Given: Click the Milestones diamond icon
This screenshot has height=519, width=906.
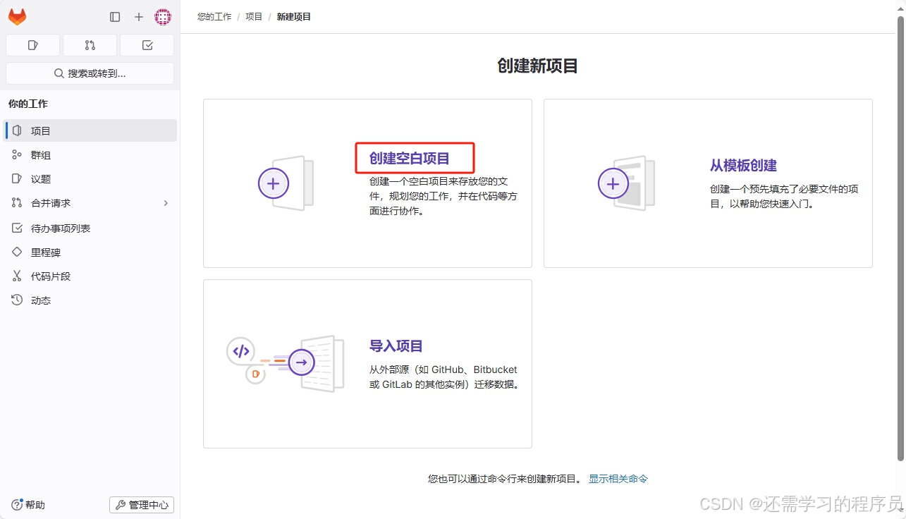Looking at the screenshot, I should point(17,252).
